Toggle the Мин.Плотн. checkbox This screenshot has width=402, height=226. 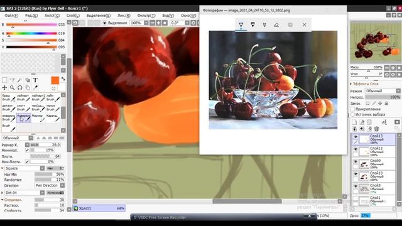click(x=27, y=162)
